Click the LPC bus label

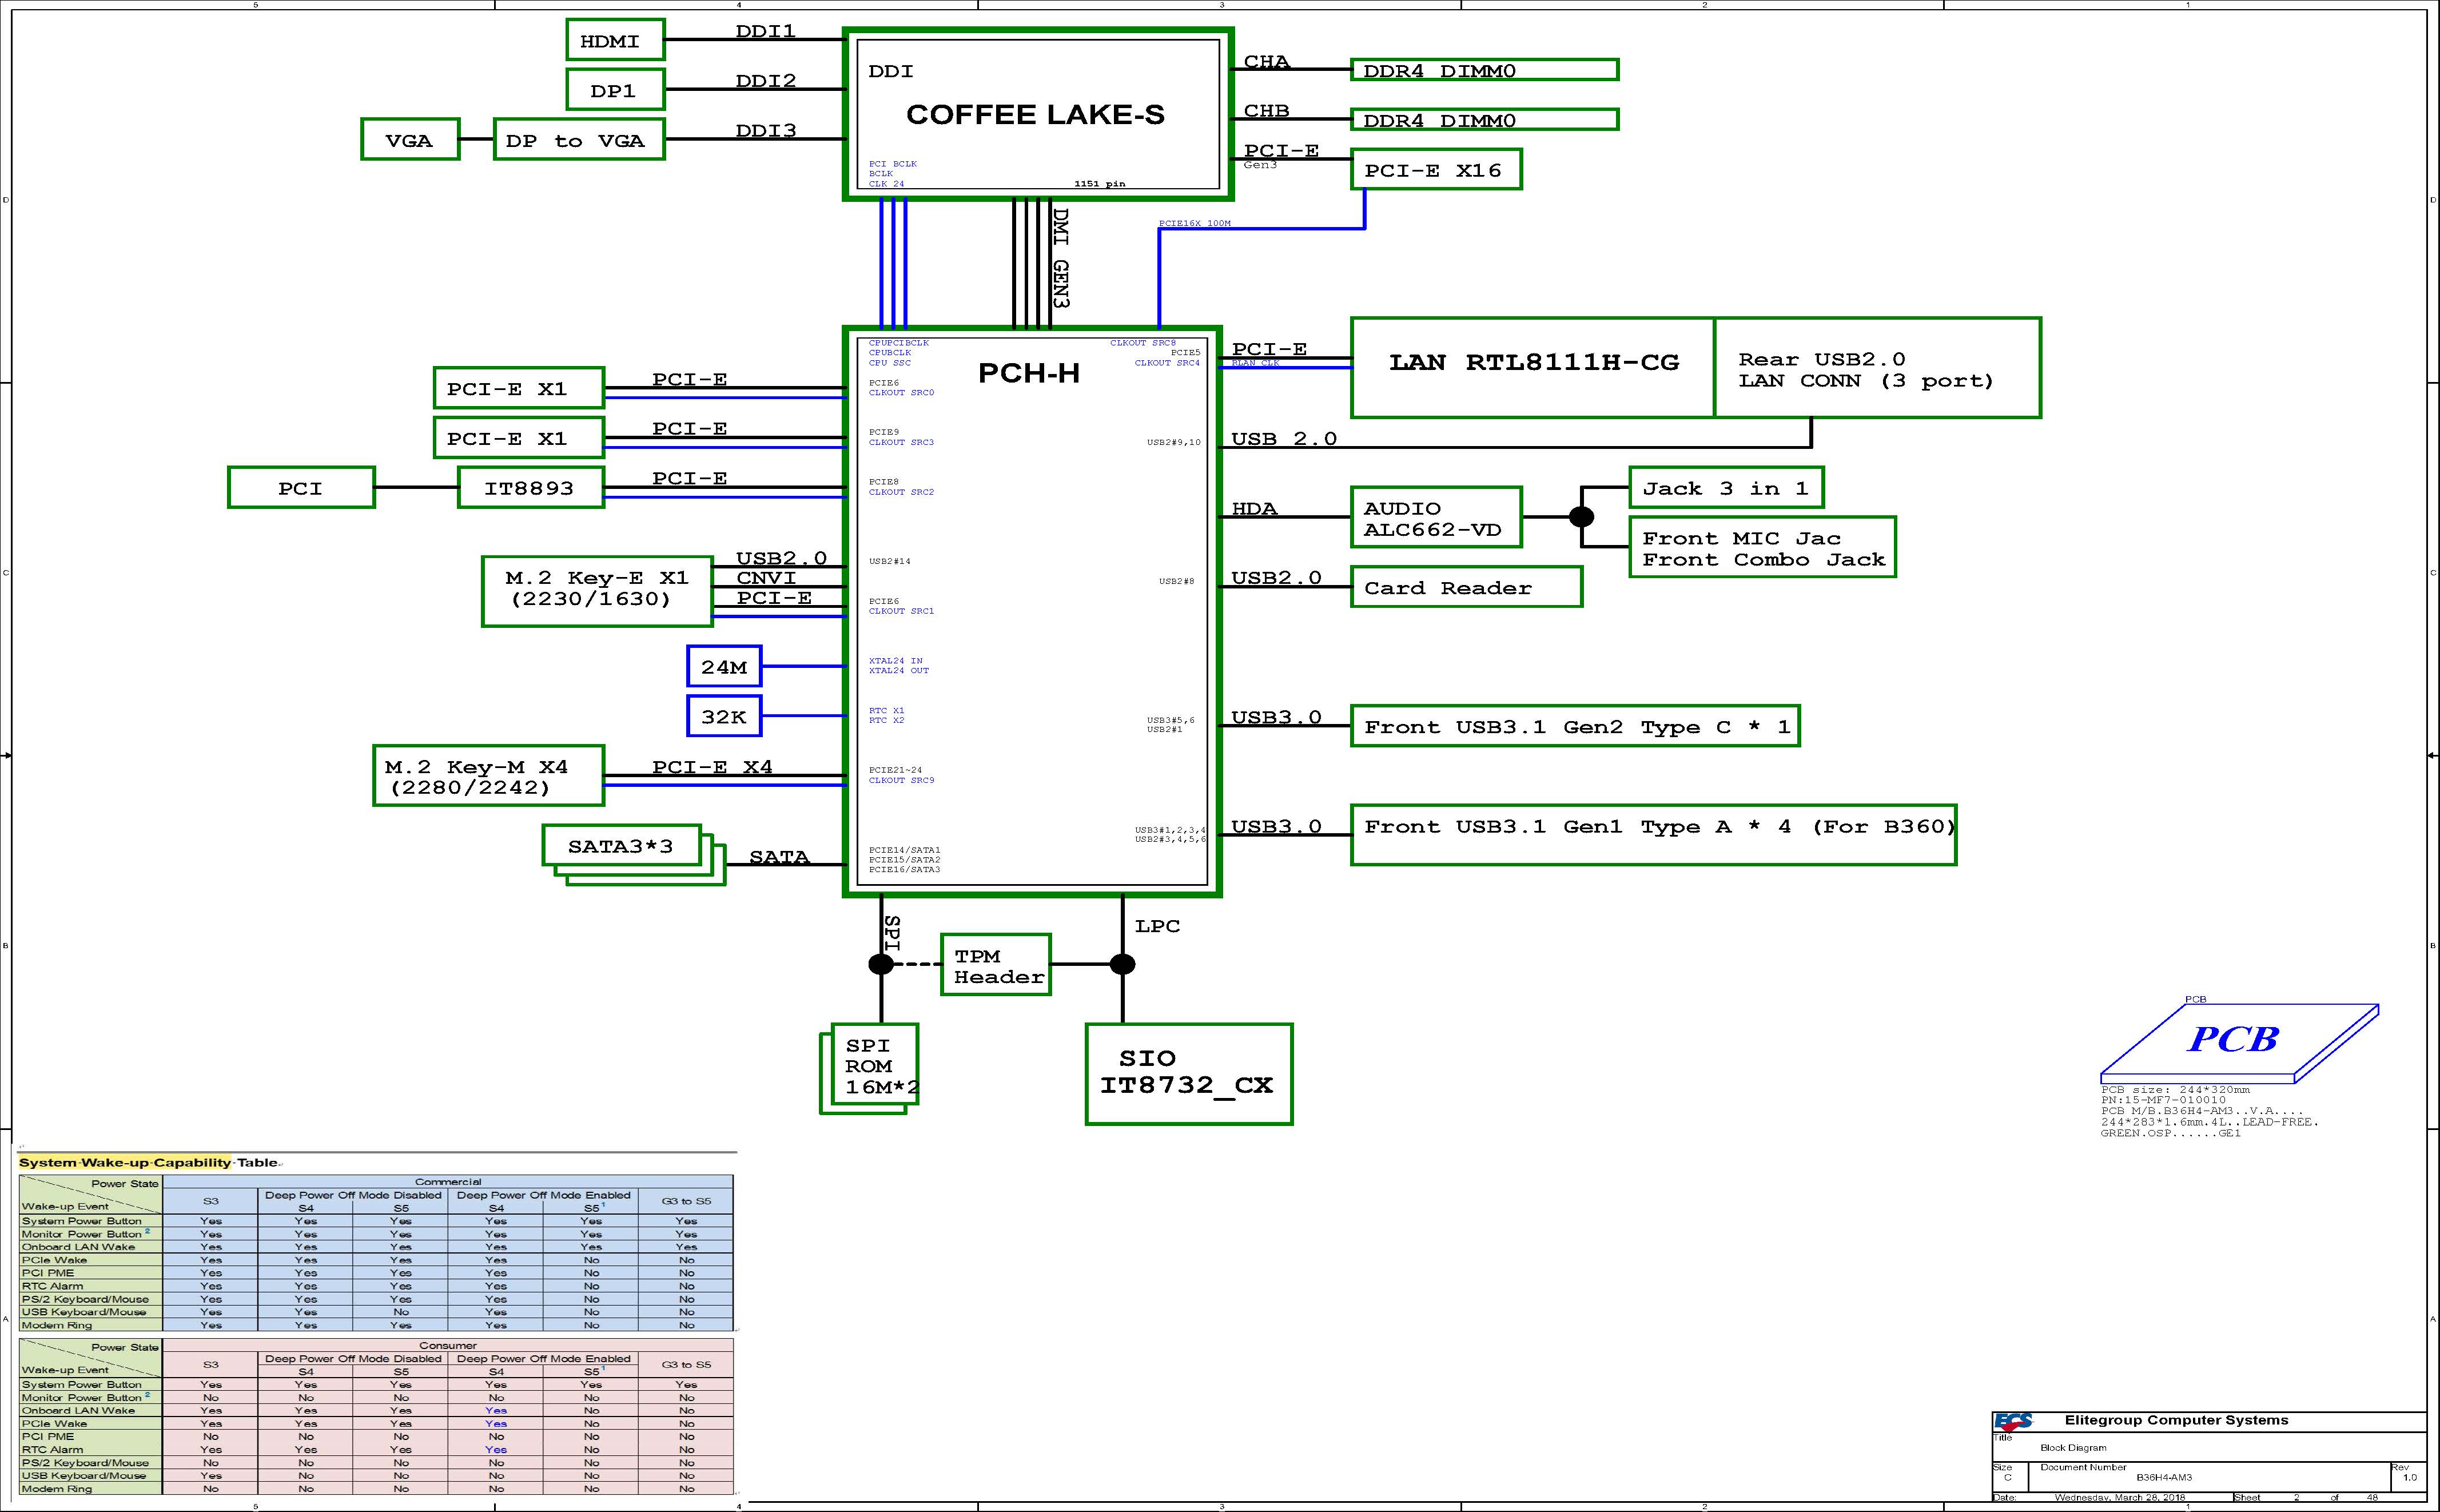tap(1157, 926)
